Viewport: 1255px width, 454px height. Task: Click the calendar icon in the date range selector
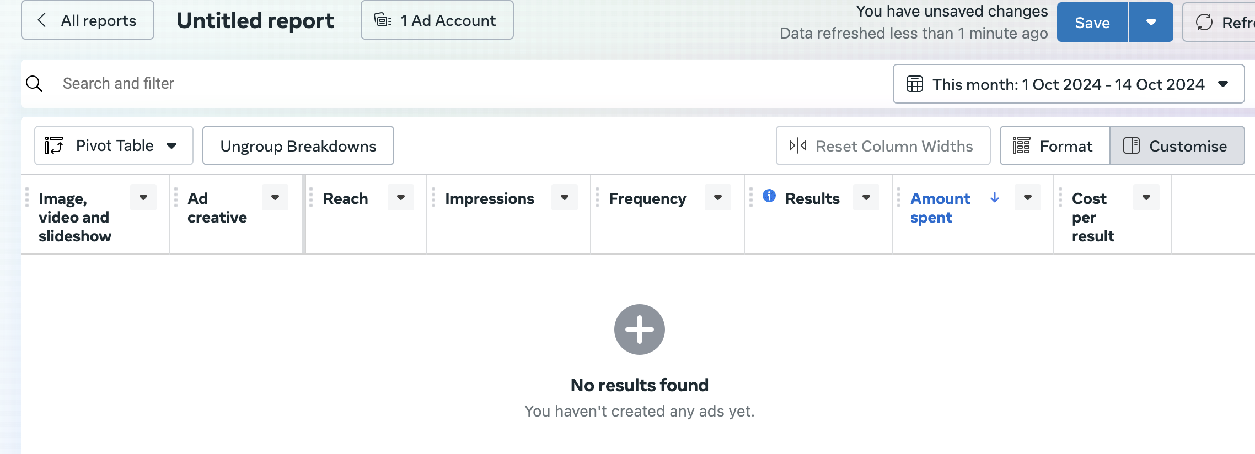click(915, 84)
